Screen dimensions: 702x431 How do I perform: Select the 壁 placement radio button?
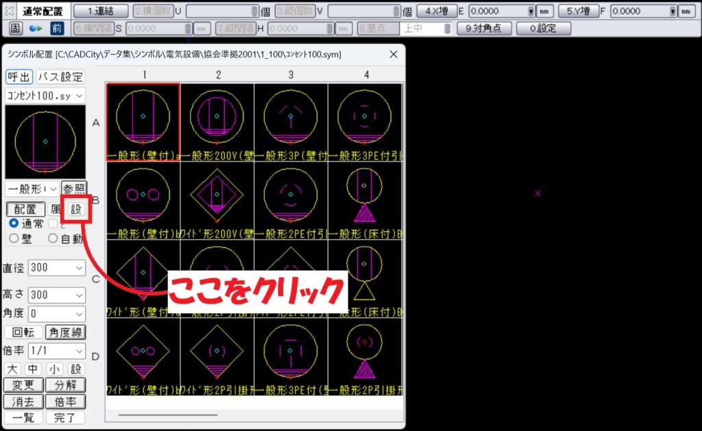tap(14, 238)
